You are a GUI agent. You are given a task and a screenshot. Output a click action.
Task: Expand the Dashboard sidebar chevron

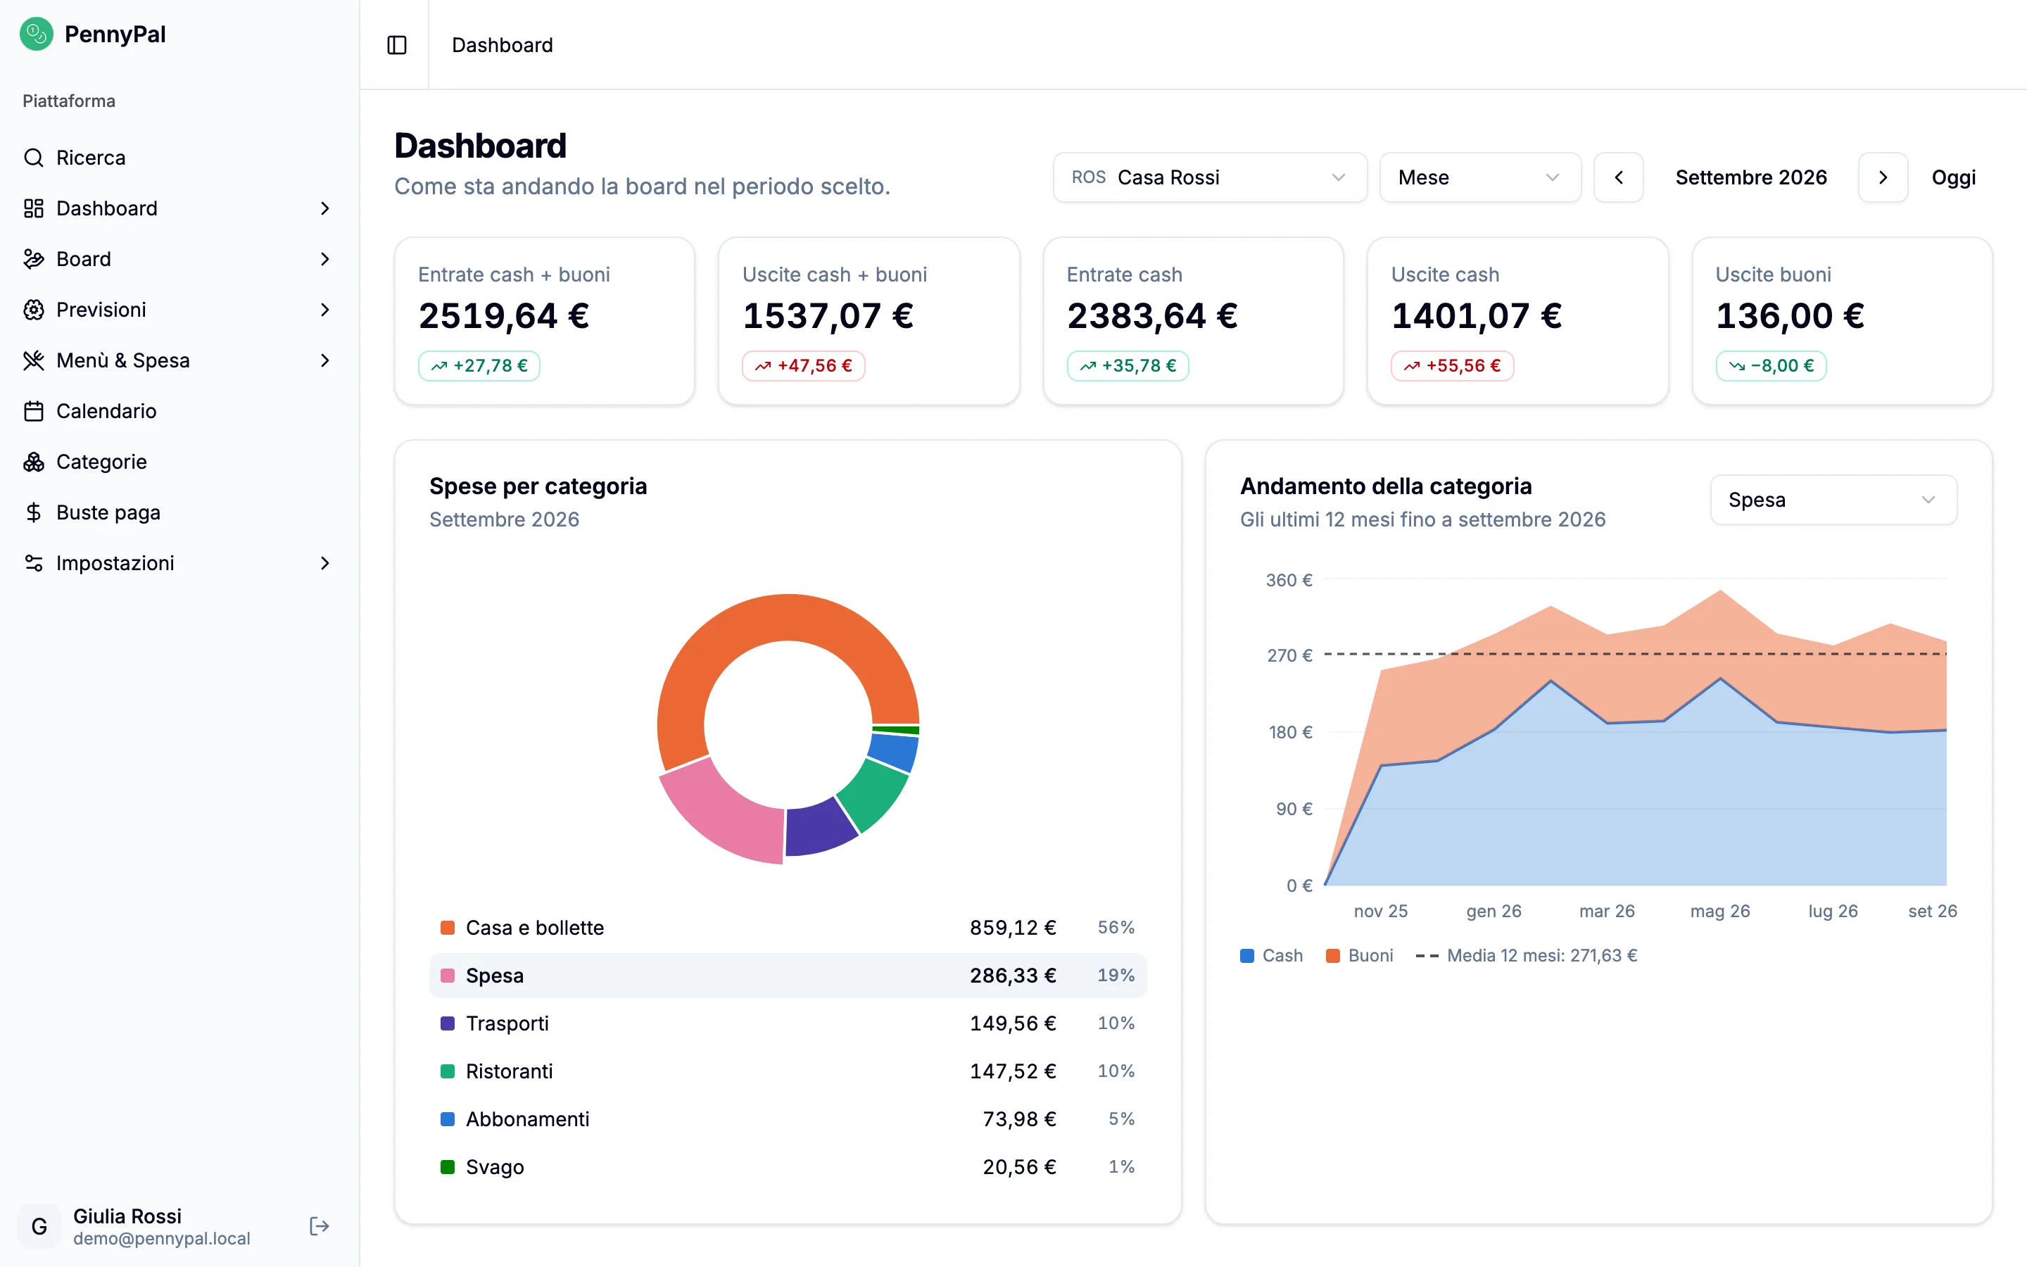point(325,208)
